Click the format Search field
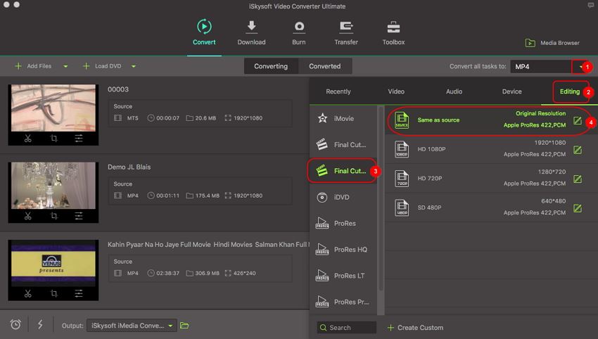Image resolution: width=598 pixels, height=339 pixels. 346,328
